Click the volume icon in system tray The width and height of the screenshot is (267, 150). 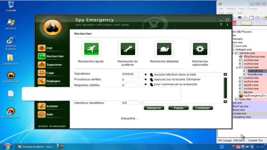click(x=248, y=147)
